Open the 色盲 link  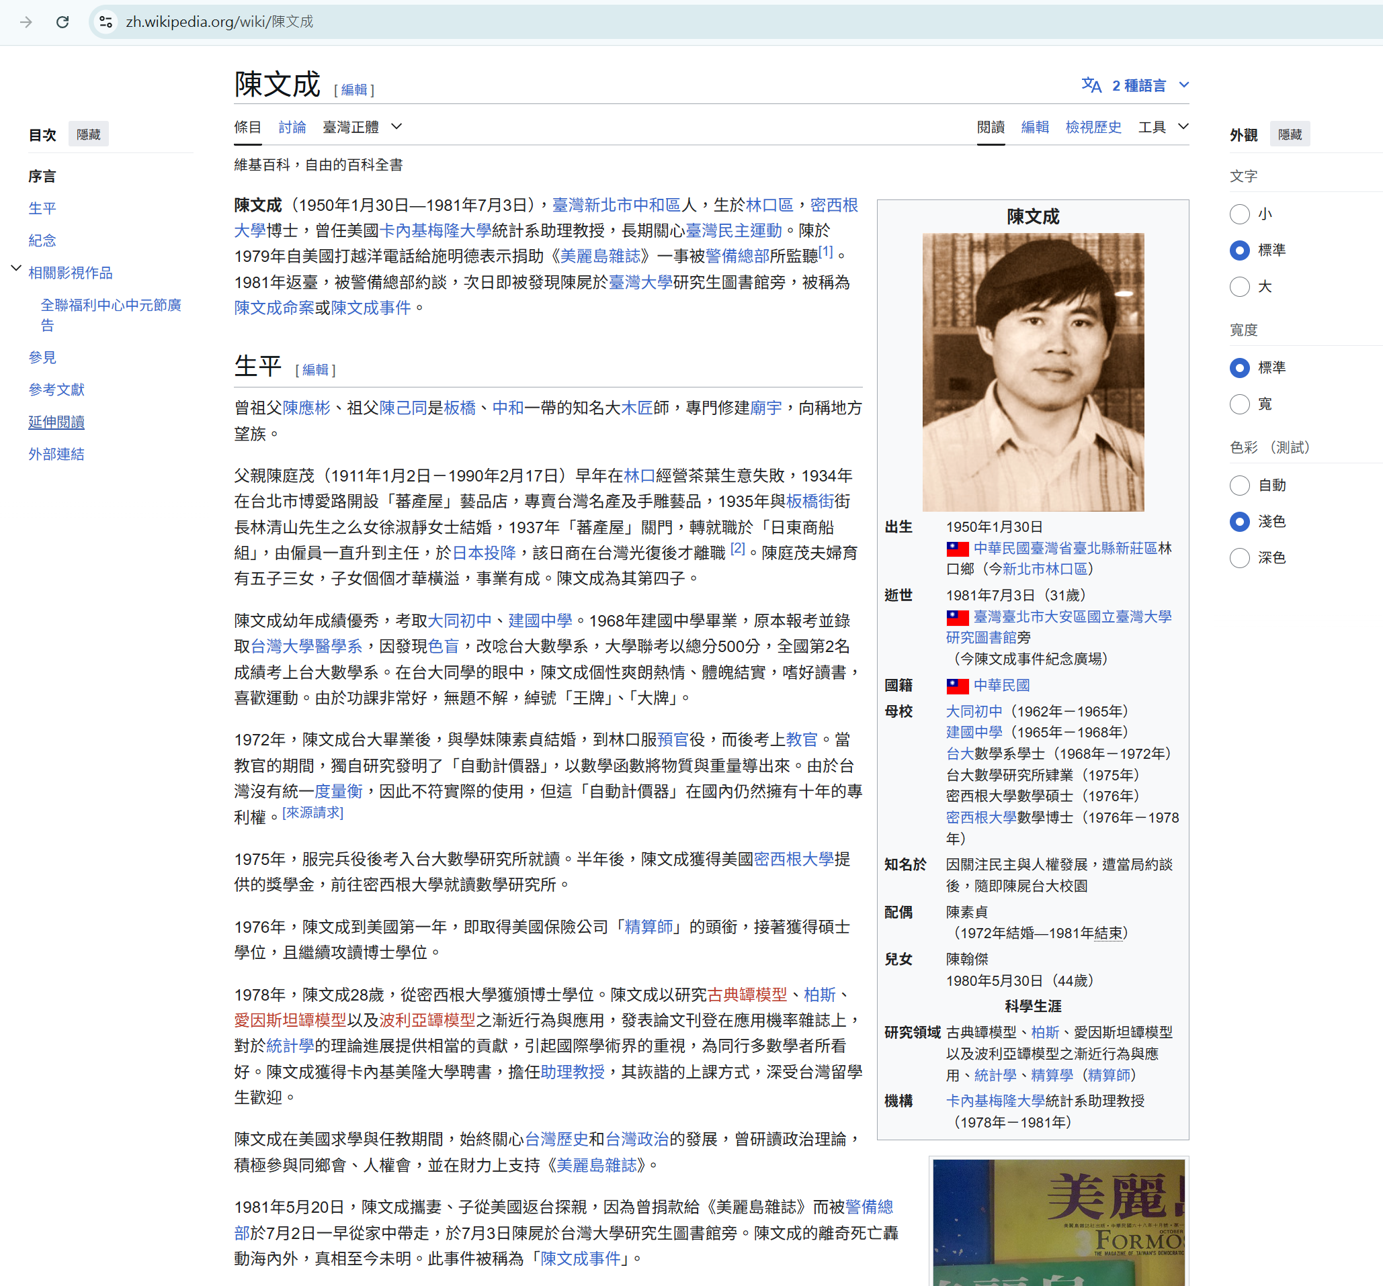tap(443, 647)
